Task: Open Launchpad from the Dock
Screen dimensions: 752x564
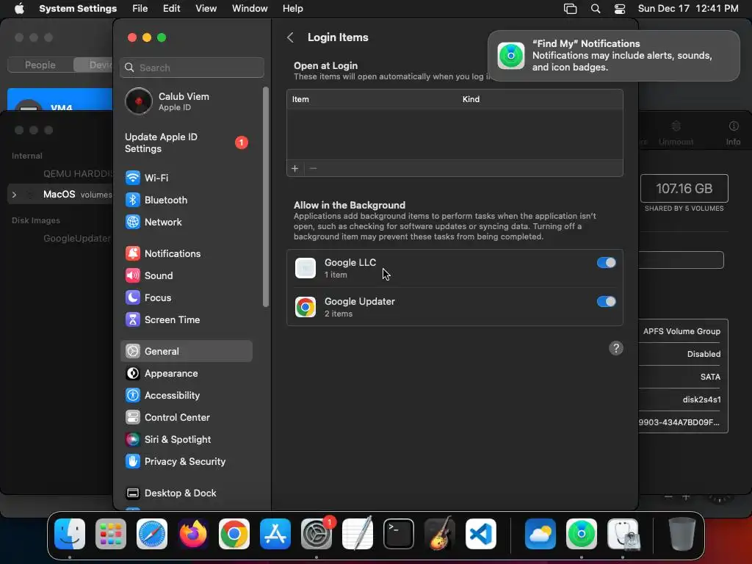Action: (111, 534)
